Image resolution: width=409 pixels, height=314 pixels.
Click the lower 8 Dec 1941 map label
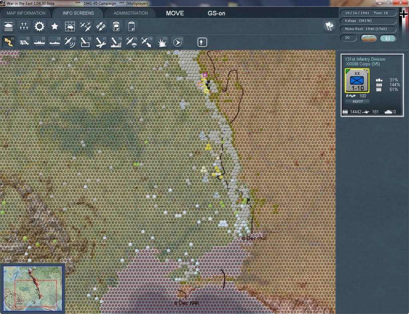pyautogui.click(x=187, y=303)
